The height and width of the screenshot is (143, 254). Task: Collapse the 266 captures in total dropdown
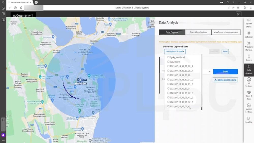(x=175, y=51)
